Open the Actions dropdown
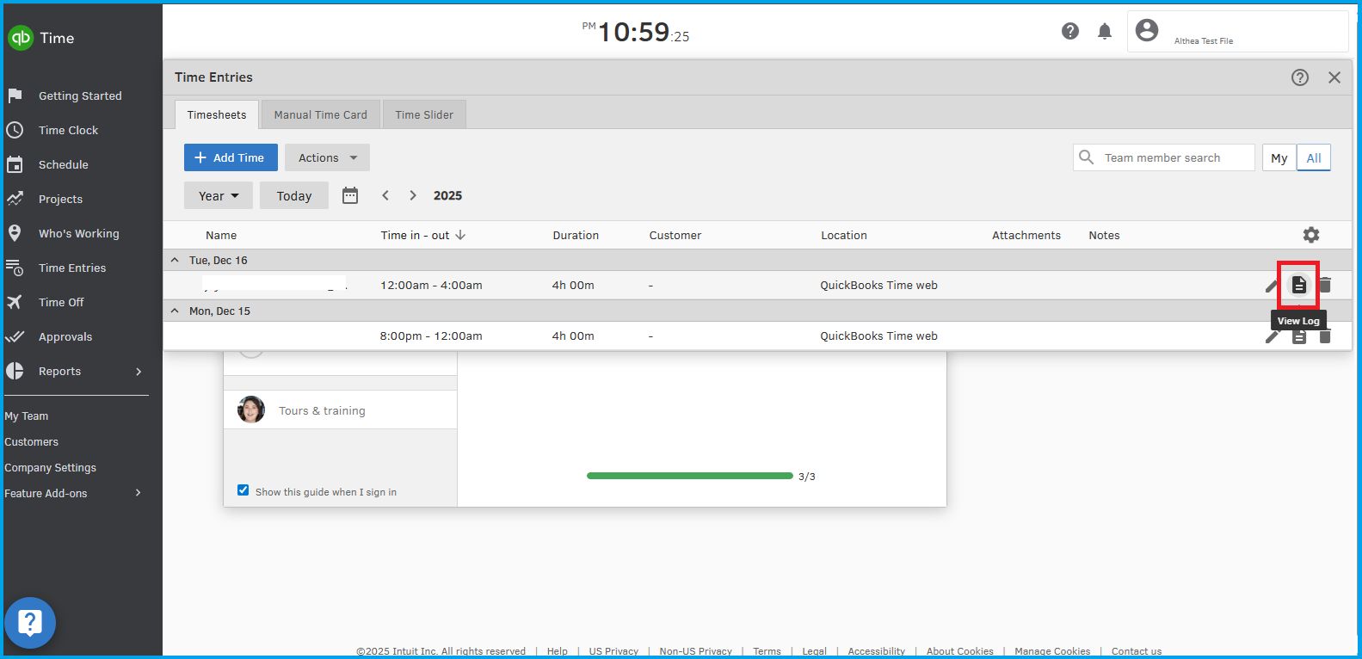The width and height of the screenshot is (1362, 659). pos(327,157)
